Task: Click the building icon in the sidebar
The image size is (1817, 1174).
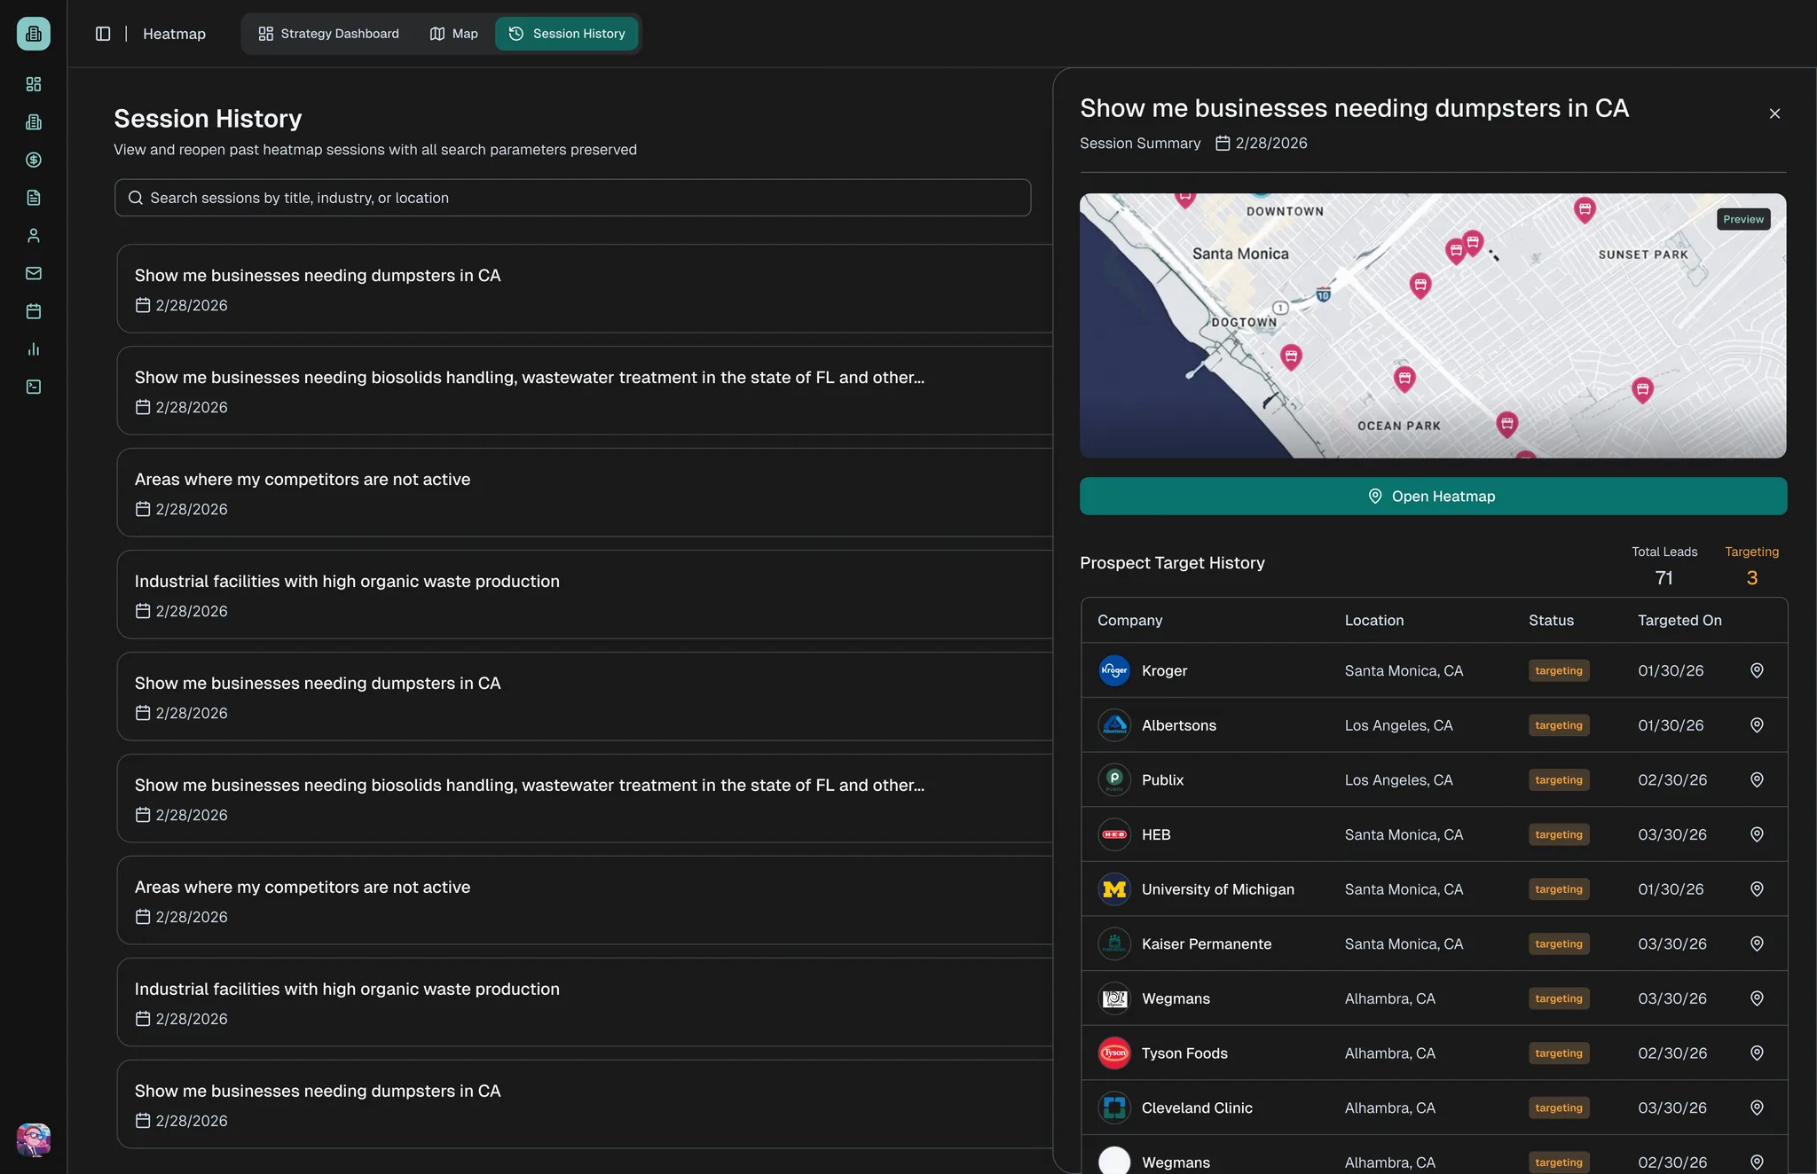Action: click(34, 122)
